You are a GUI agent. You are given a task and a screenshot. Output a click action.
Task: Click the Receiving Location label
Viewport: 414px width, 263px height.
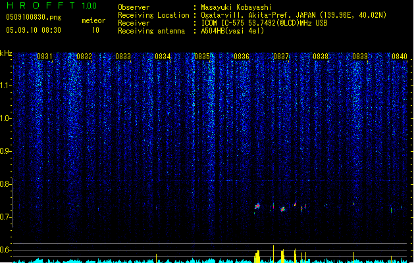point(153,15)
